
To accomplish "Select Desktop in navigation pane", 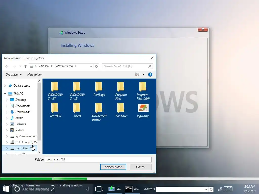I will (x=21, y=100).
